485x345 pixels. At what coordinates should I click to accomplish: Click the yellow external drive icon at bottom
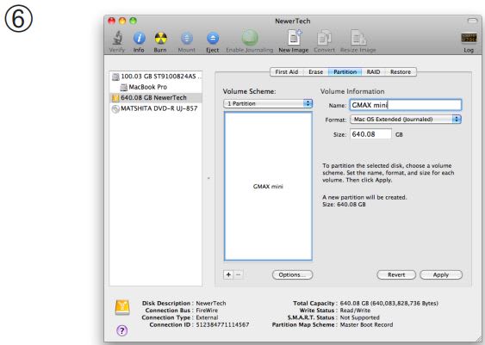(x=122, y=307)
